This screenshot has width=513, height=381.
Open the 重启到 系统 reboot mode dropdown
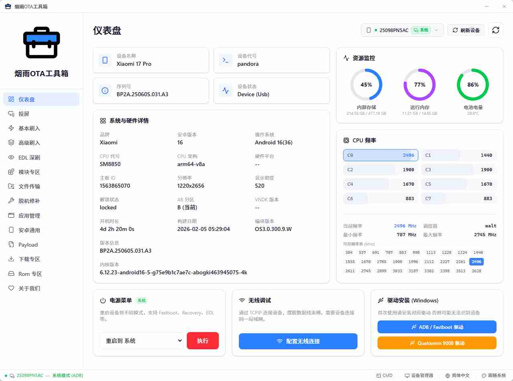(141, 340)
